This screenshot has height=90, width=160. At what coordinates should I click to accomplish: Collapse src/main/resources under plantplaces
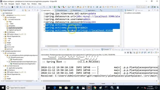click(3, 19)
